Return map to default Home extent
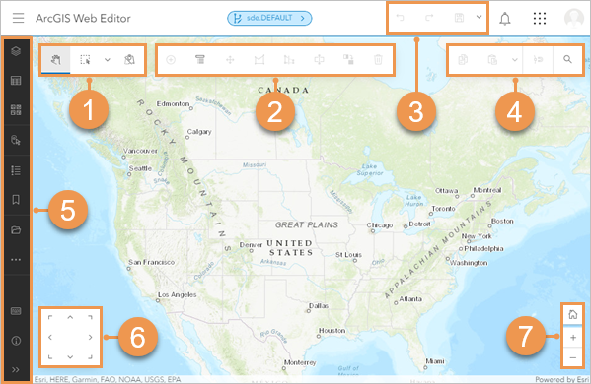Screen dimensions: 591x384 click(x=573, y=314)
